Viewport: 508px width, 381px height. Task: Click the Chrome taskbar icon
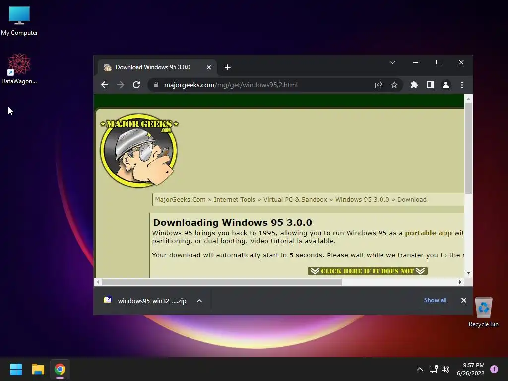click(x=60, y=369)
